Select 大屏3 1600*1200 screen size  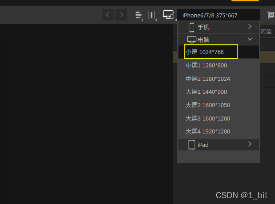218,118
